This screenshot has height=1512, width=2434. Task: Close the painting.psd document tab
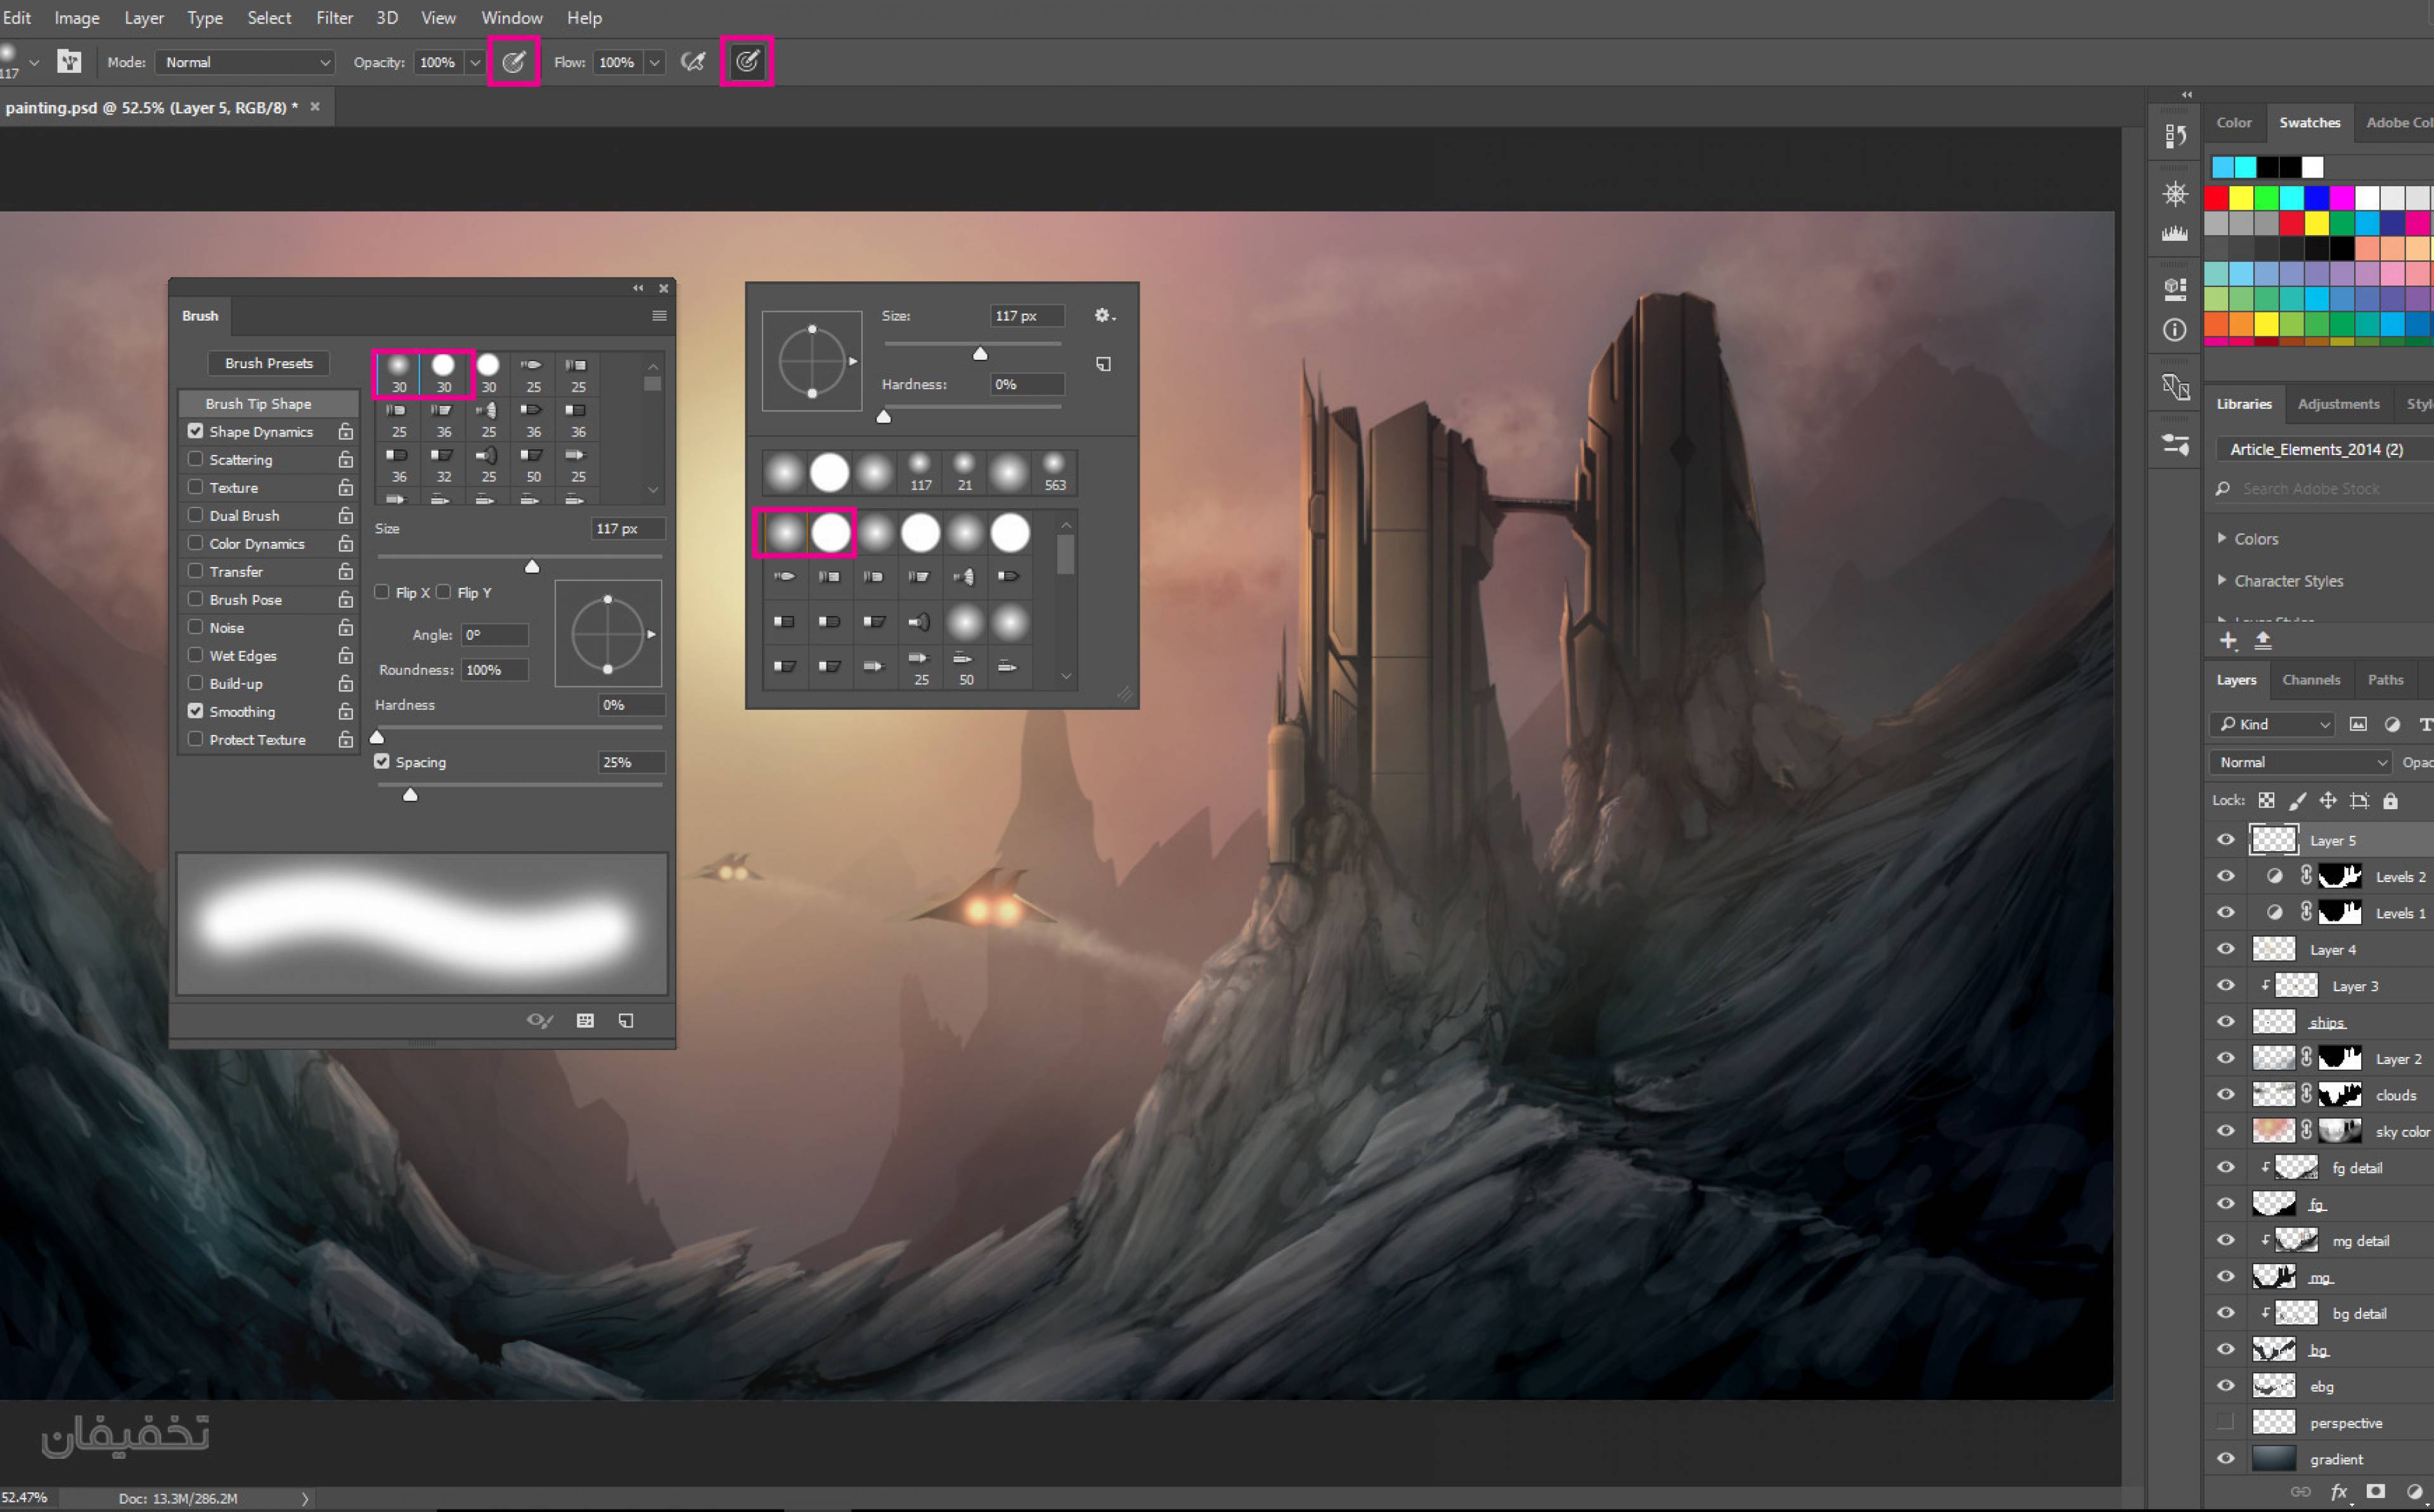(315, 106)
